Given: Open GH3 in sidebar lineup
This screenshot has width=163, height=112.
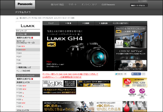Looking at the screenshot, I should [x=28, y=53].
